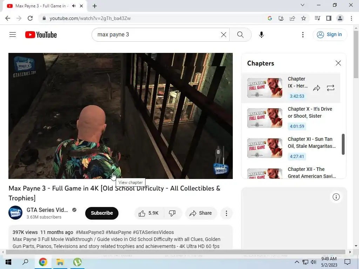Close the Max Payne 3 tab

click(x=81, y=6)
